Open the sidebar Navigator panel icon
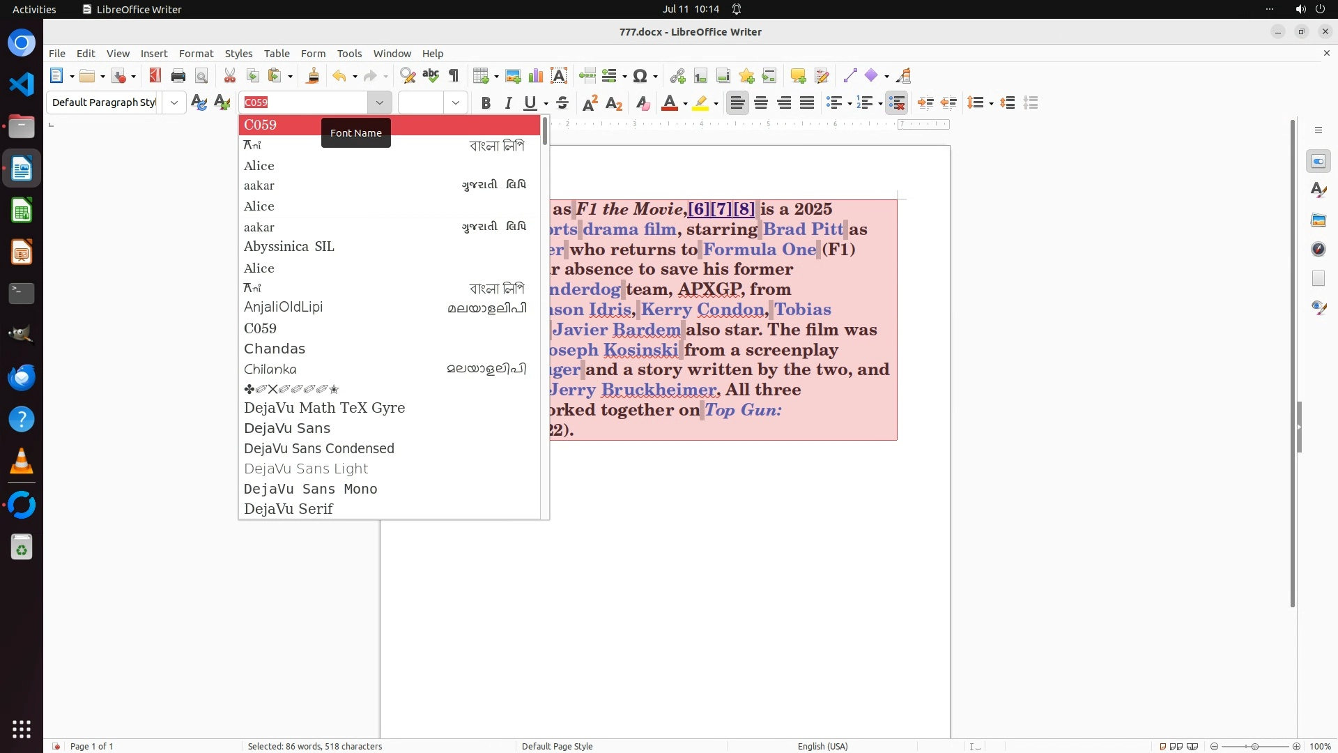The image size is (1338, 753). (x=1318, y=249)
